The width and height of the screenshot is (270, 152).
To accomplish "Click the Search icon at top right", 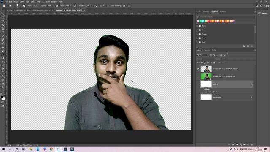I will (257, 6).
